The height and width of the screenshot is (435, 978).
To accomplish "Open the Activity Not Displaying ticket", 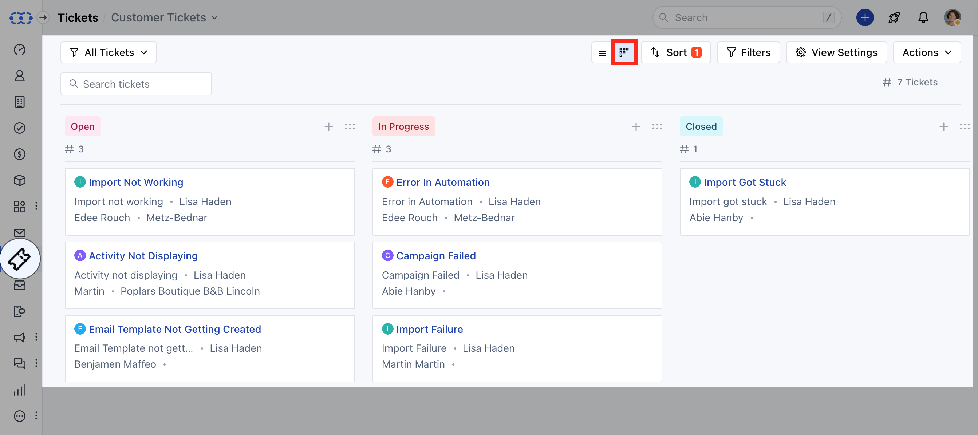I will click(143, 256).
